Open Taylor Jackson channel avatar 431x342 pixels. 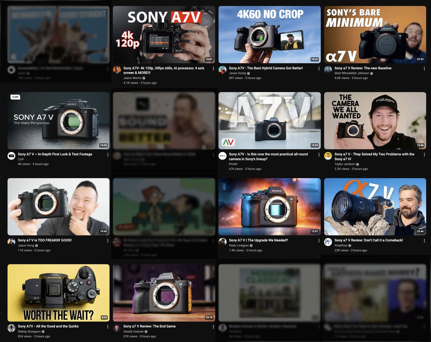coord(328,156)
